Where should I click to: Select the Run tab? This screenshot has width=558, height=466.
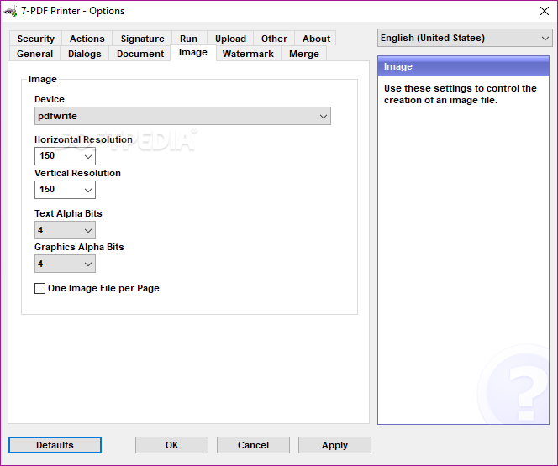[x=188, y=39]
